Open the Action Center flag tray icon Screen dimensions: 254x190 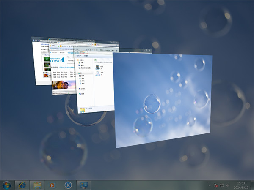click(x=216, y=185)
